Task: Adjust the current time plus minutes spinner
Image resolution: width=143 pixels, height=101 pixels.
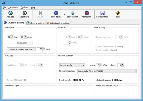Action: tap(44, 49)
